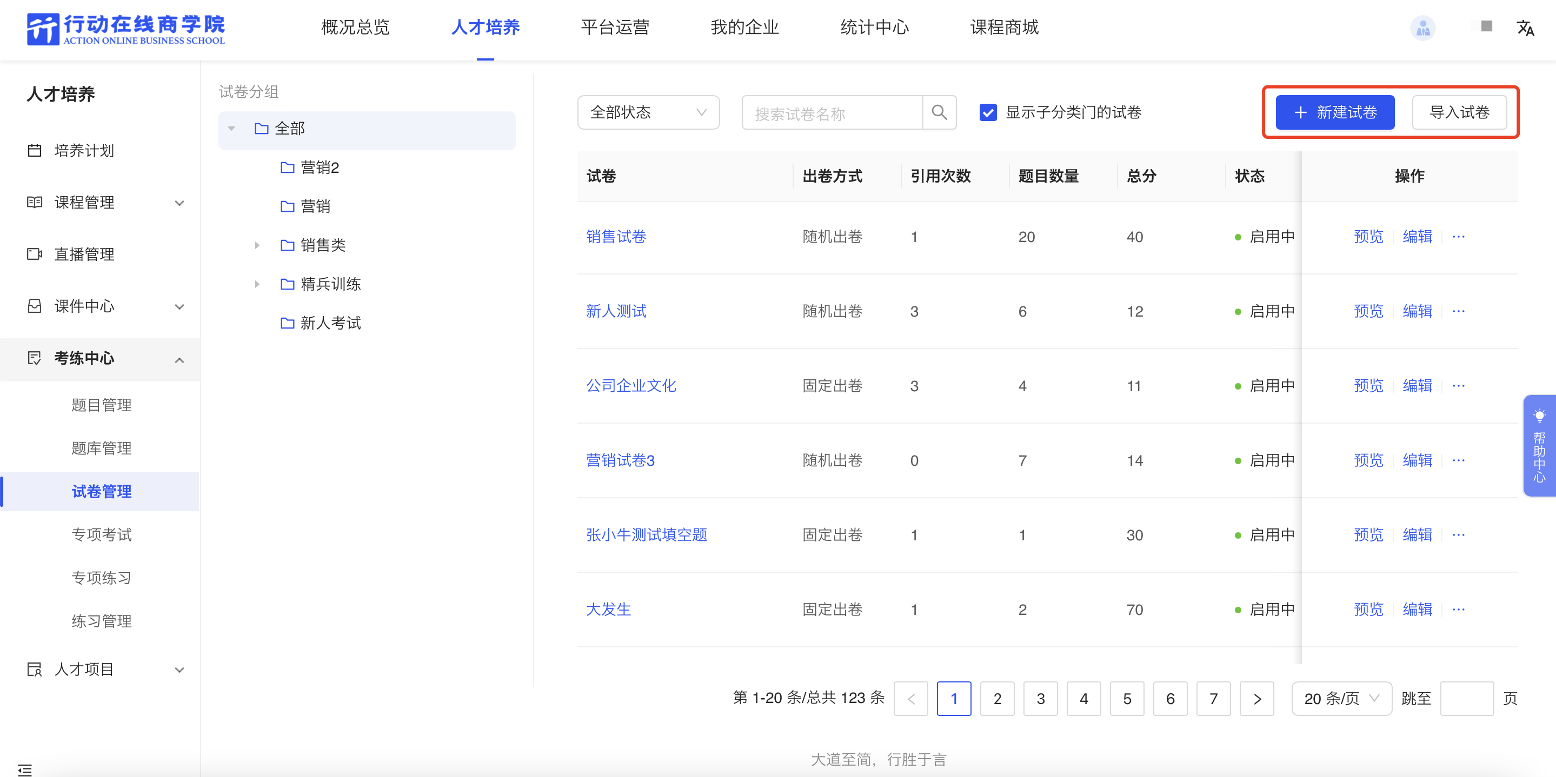Open 题目管理 in sidebar
The image size is (1556, 777).
pos(102,405)
